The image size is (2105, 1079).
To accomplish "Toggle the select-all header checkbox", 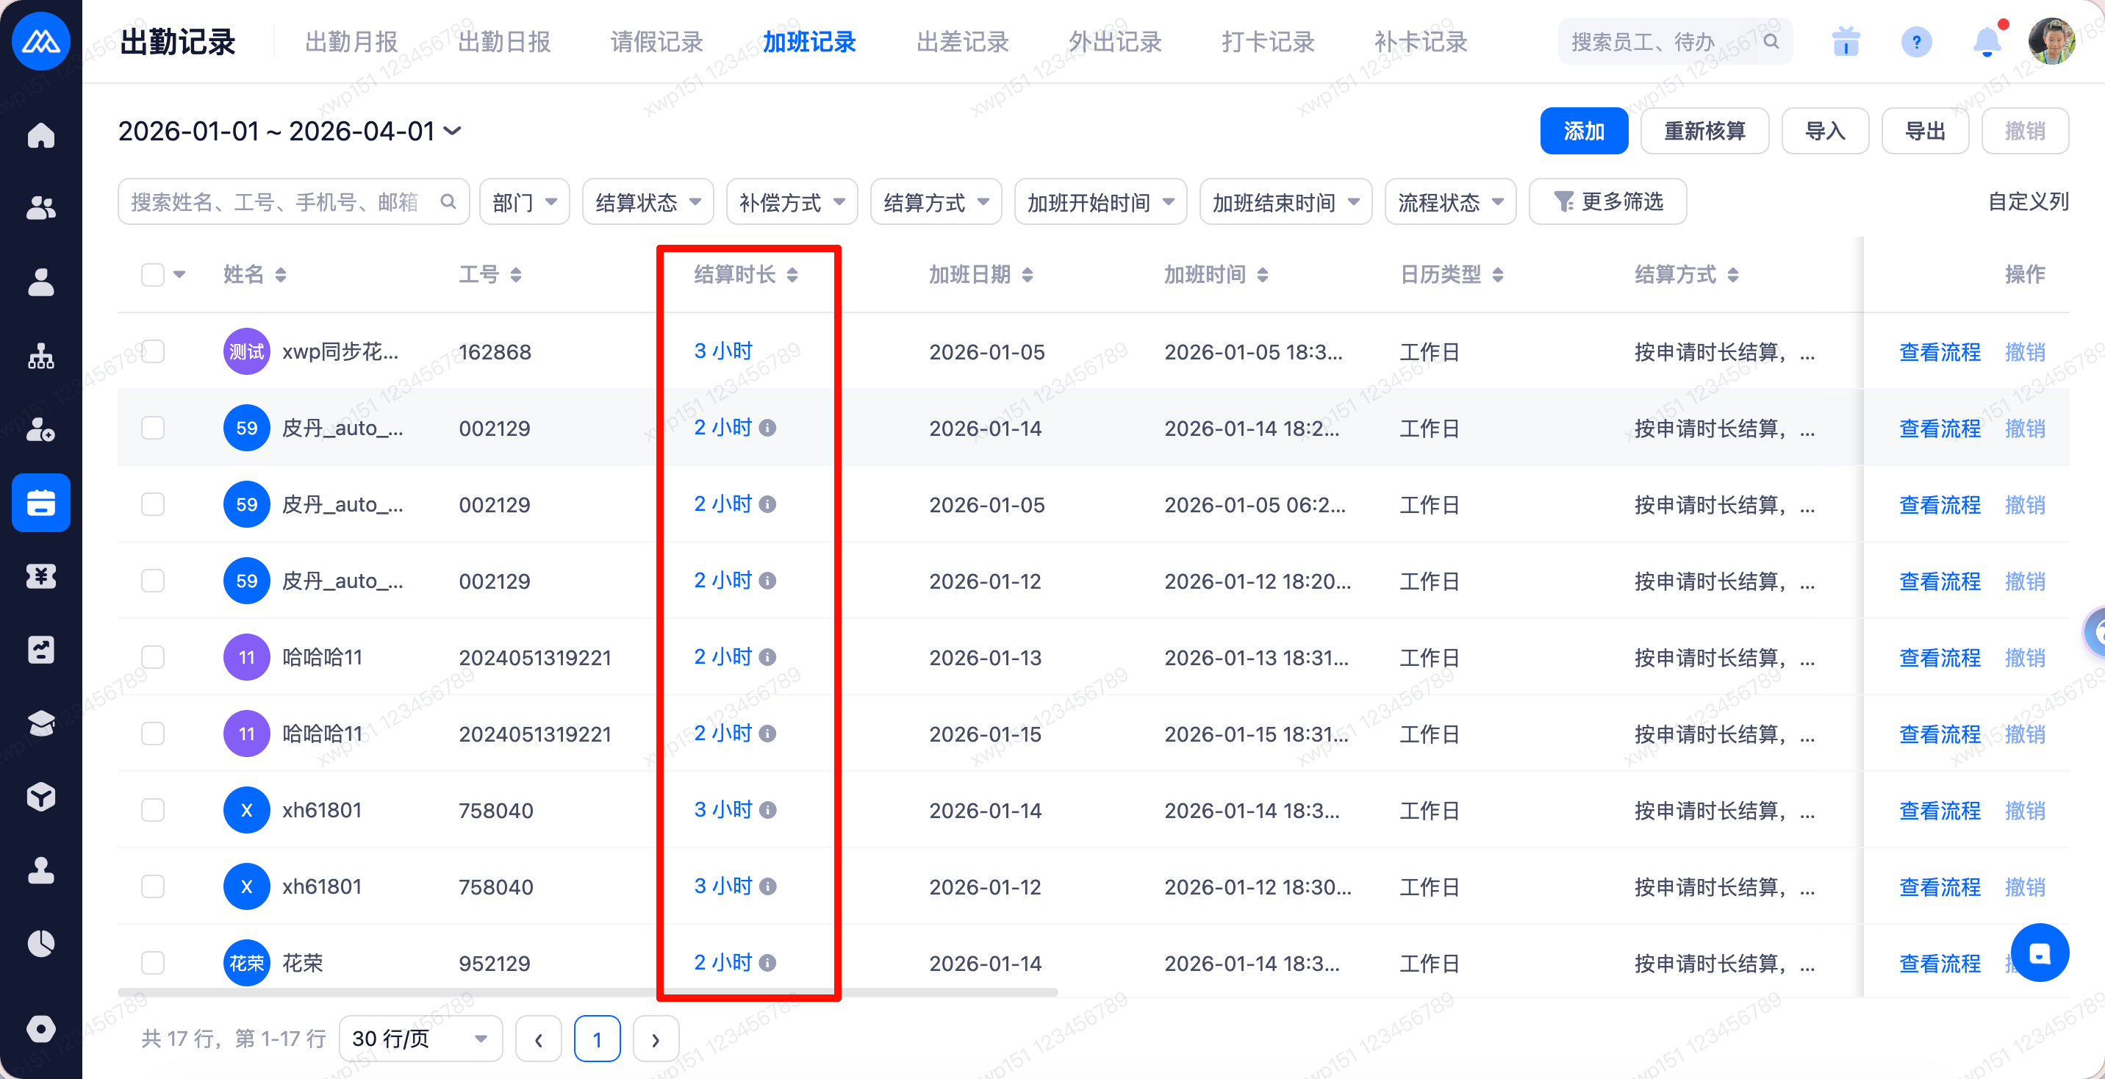I will click(x=153, y=275).
